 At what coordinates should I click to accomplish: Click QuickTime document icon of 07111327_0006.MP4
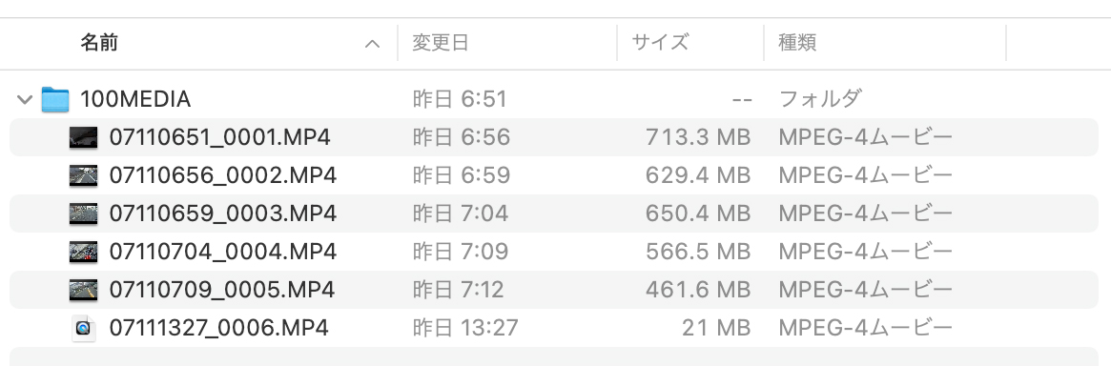(x=84, y=329)
